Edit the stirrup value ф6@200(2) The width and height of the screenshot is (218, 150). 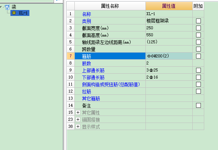tap(169, 56)
